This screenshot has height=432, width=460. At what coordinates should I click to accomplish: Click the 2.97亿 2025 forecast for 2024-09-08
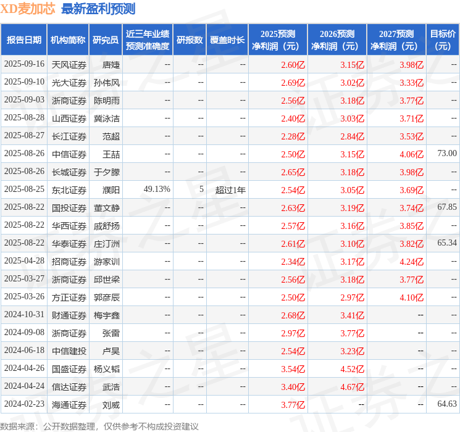[x=293, y=333]
